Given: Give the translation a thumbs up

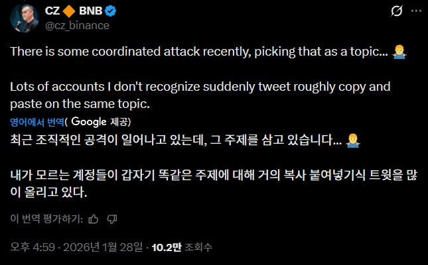Looking at the screenshot, I should click(x=93, y=219).
